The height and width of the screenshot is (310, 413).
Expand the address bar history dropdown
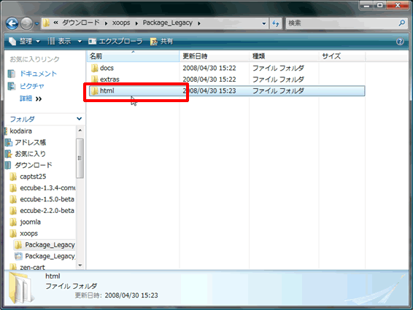click(263, 23)
